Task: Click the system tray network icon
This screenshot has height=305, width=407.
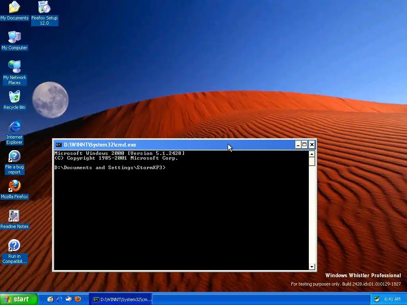Action: pos(378,299)
